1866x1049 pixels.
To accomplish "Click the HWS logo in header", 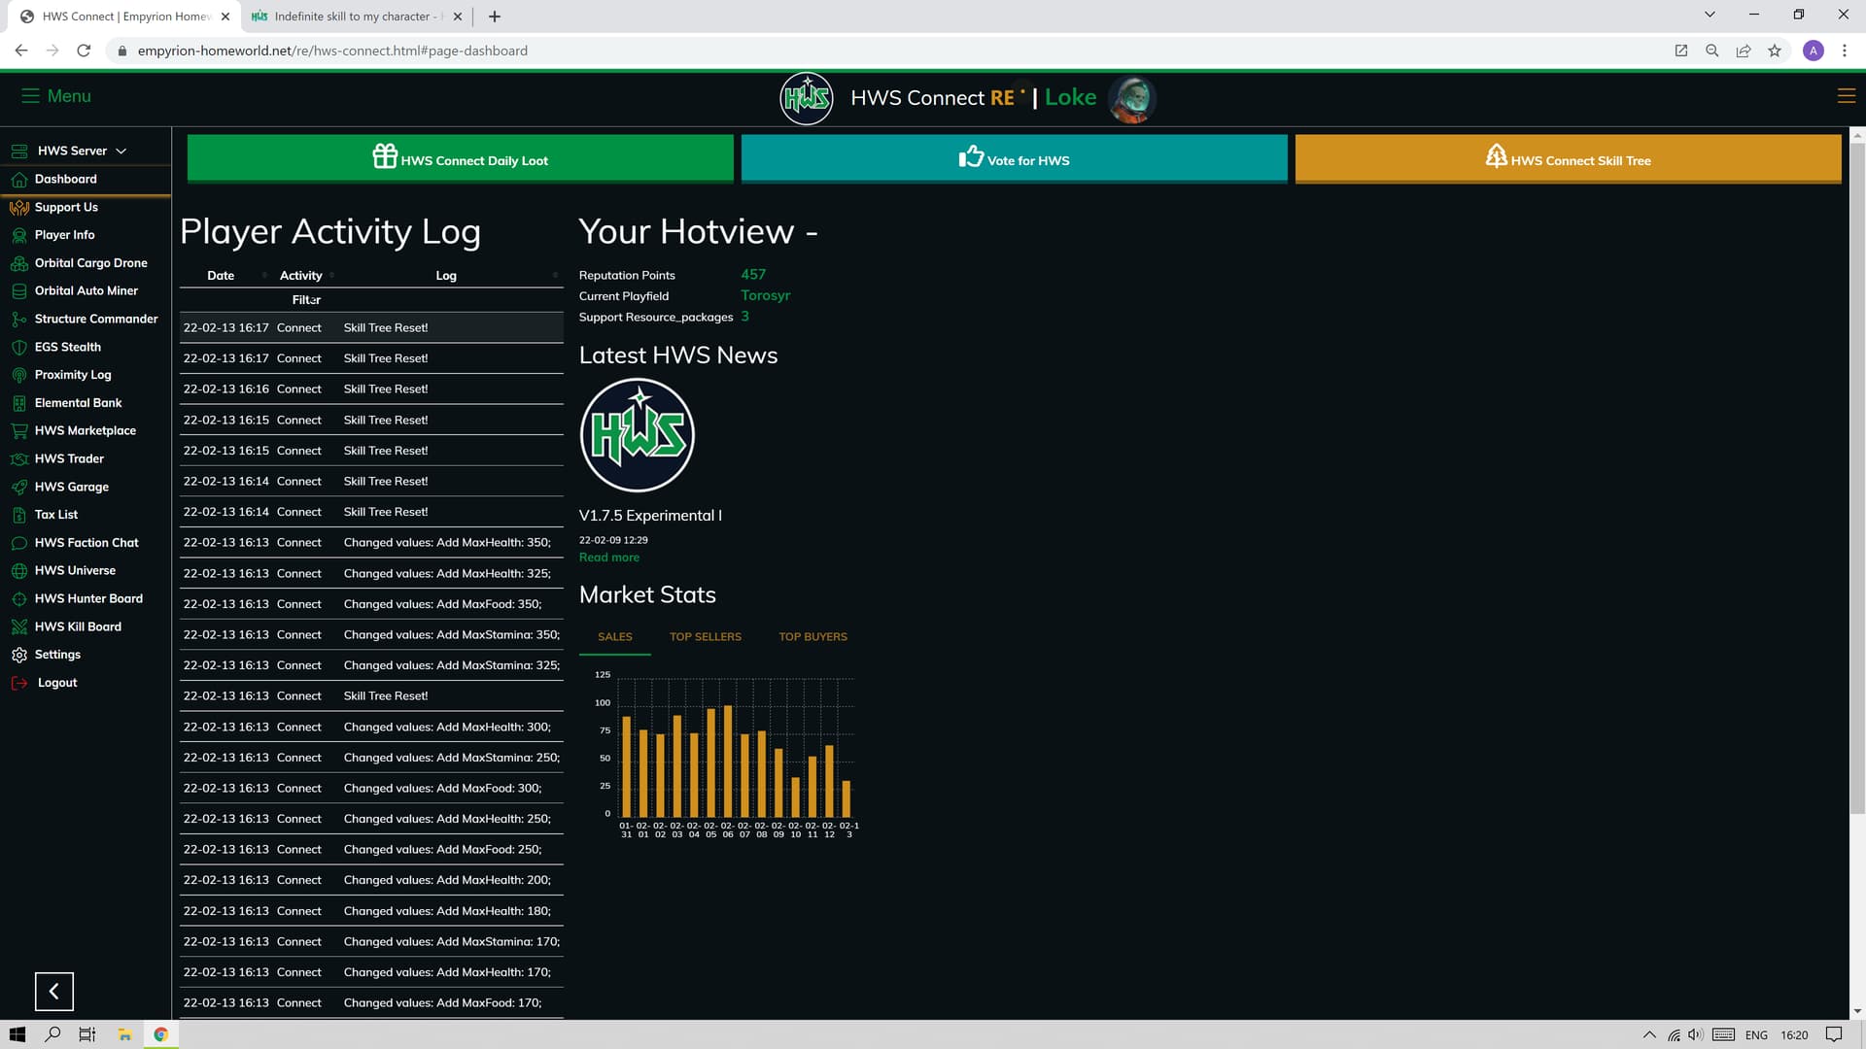I will tap(807, 98).
